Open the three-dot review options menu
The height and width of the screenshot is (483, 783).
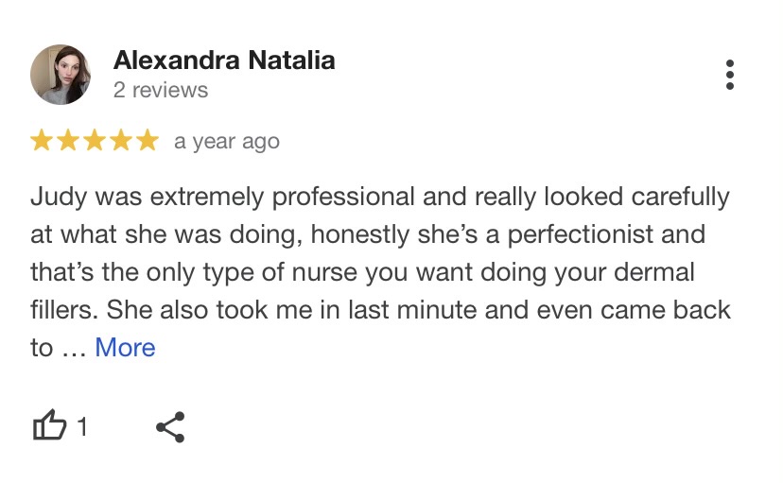[x=729, y=75]
